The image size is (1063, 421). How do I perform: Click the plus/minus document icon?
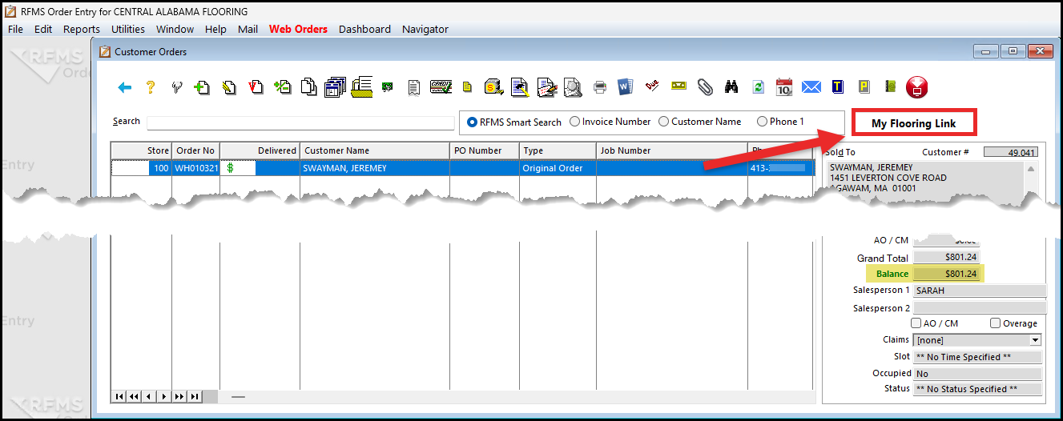click(282, 87)
